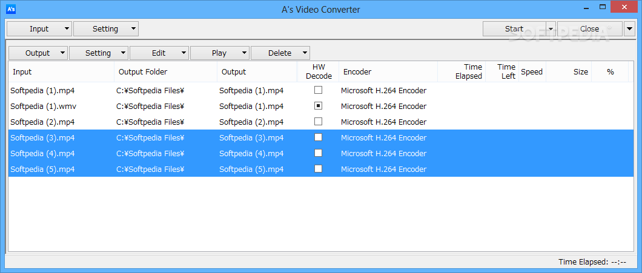Viewport: 642px width, 273px height.
Task: Click the Time Left column header
Action: [502, 71]
